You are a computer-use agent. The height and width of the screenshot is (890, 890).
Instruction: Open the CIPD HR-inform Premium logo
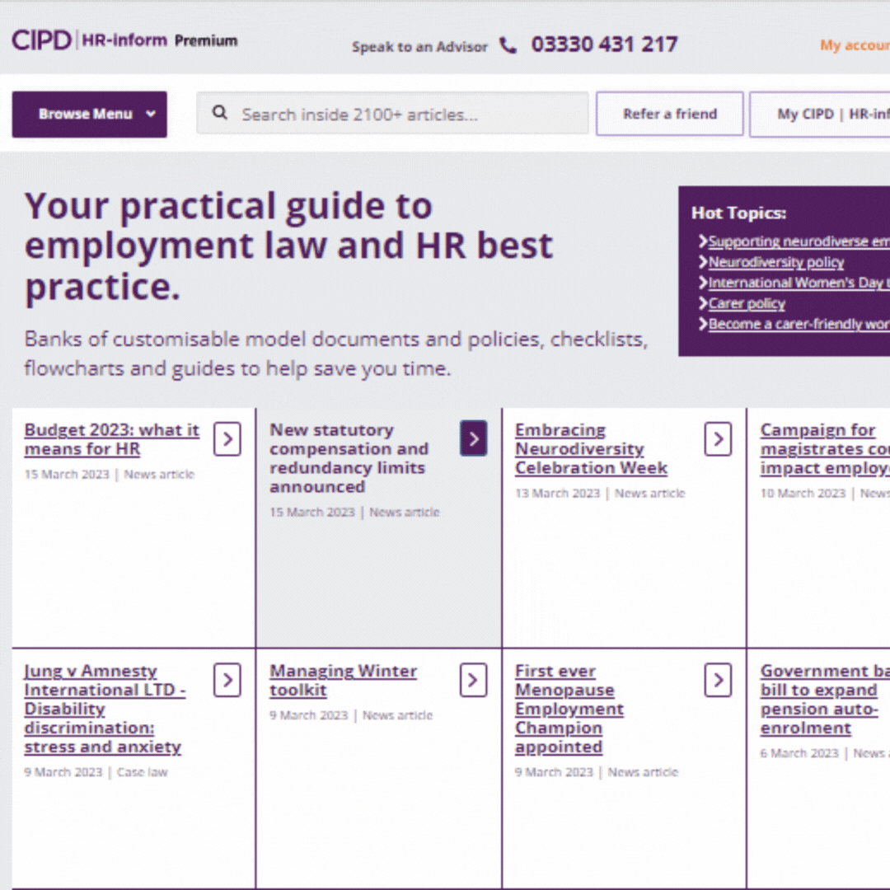coord(124,40)
